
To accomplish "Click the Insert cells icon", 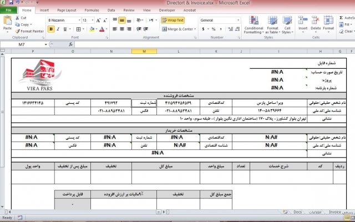I will tap(303, 21).
